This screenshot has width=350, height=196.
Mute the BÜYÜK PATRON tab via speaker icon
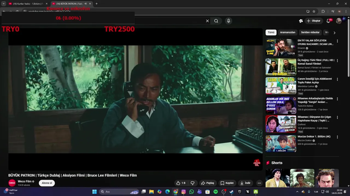pyautogui.click(x=86, y=4)
